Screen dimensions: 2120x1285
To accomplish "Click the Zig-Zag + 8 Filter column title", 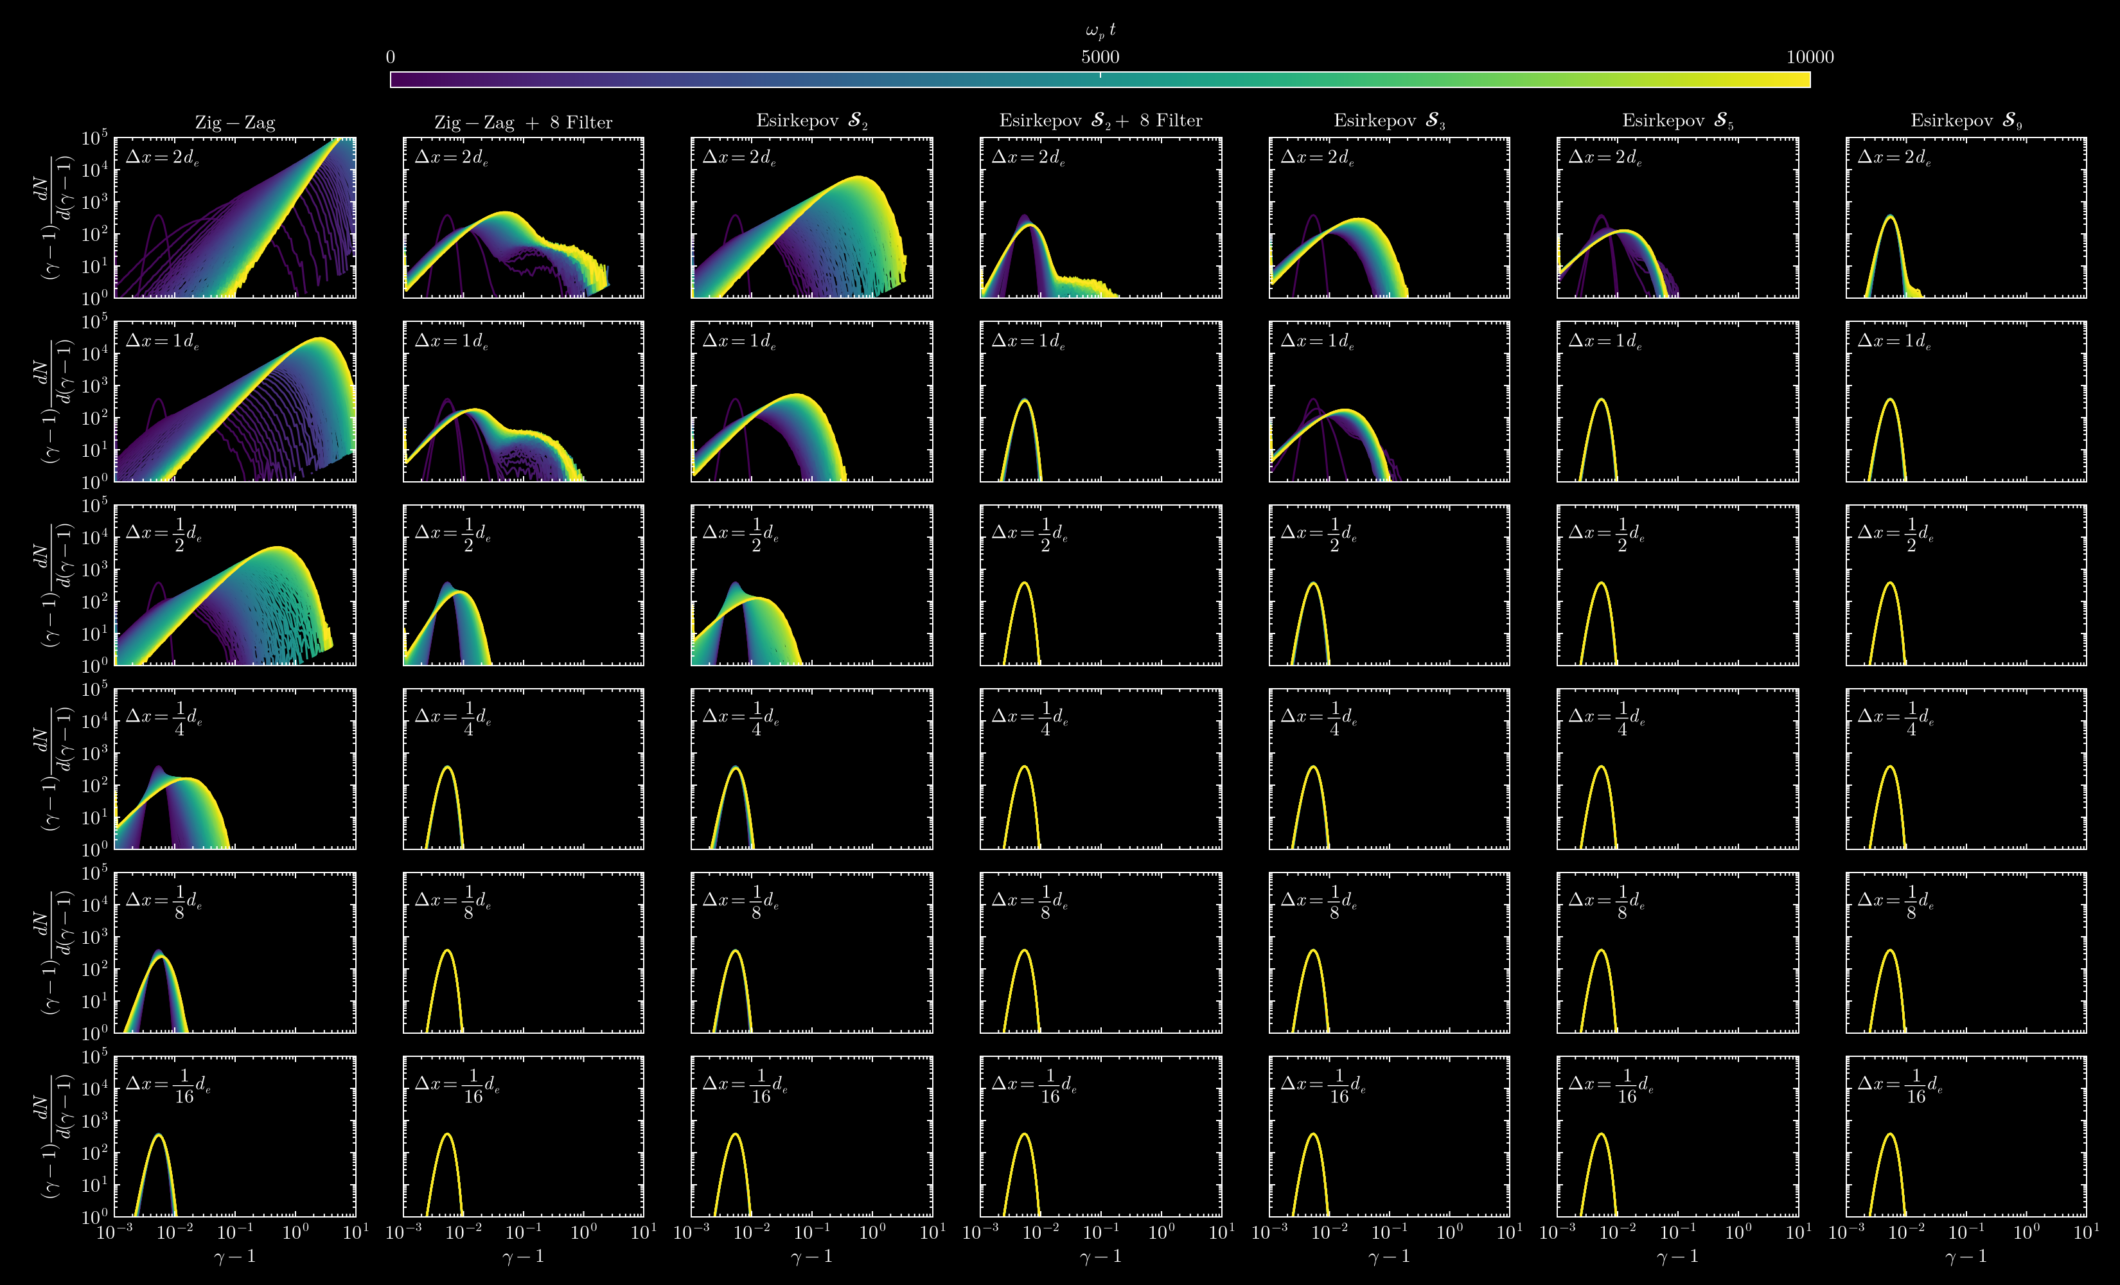I will [523, 122].
